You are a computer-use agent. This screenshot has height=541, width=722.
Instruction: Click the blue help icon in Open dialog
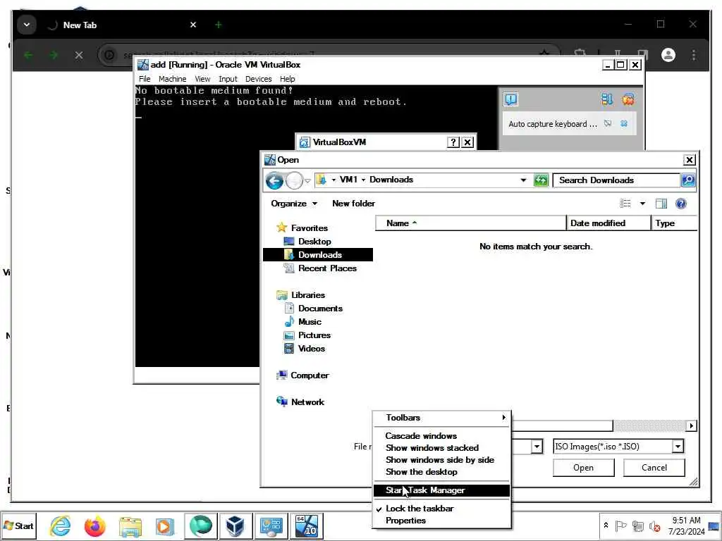tap(680, 204)
